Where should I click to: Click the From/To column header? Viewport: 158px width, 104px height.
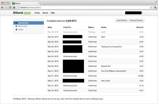pos(67,27)
